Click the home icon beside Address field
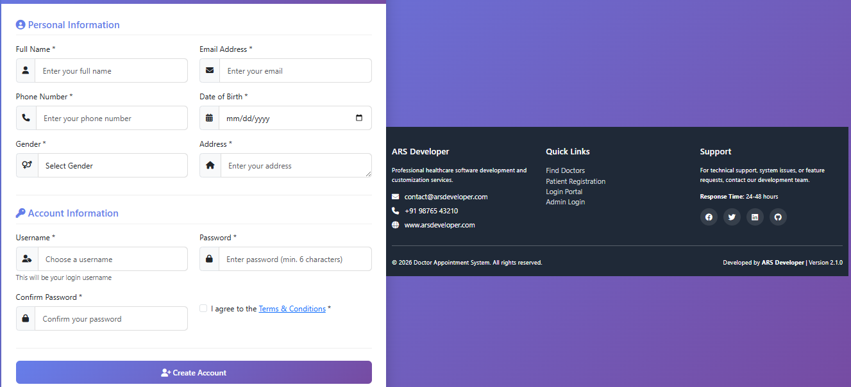Screen dimensions: 851x387 pyautogui.click(x=210, y=165)
